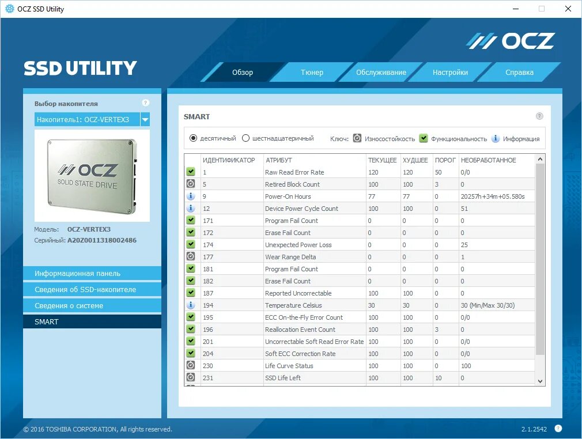Click the raw value 30 (Min/Max 30/30)
This screenshot has height=439, width=582.
coord(487,305)
